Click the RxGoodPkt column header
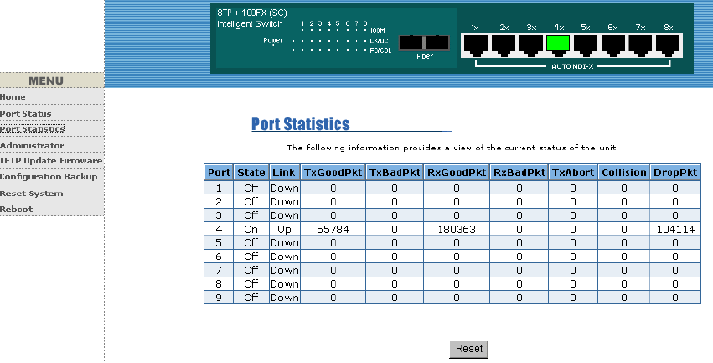Viewport: 713px width, 363px height. (457, 173)
